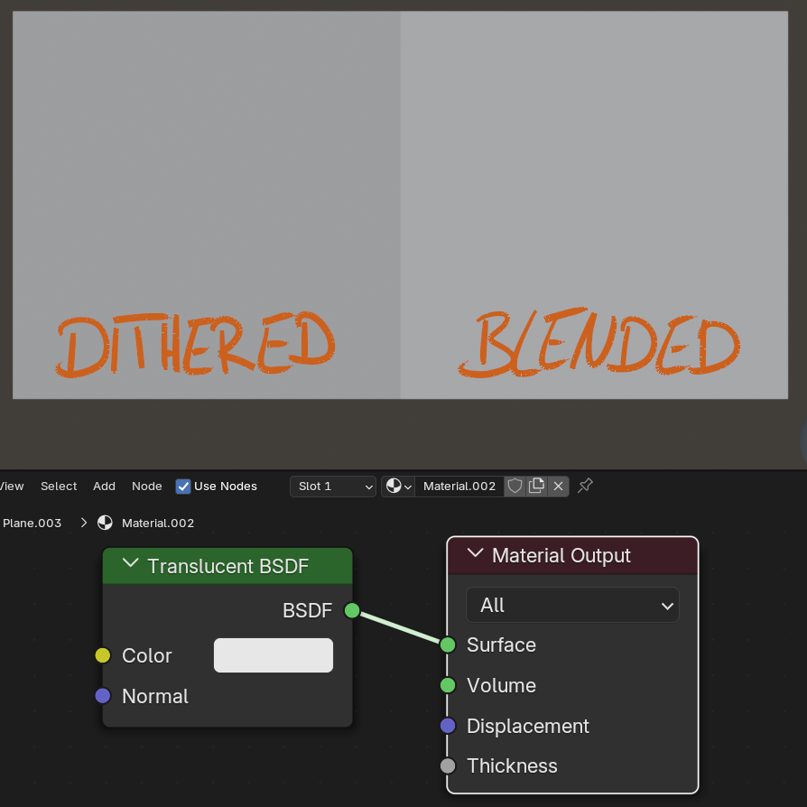
Task: Collapse the Material Output node
Action: tap(475, 553)
